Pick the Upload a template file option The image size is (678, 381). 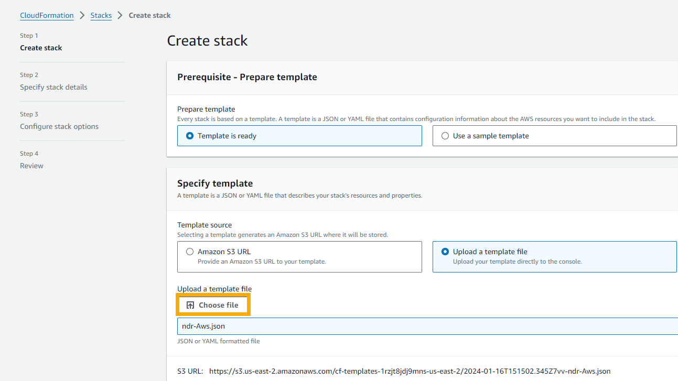tap(445, 252)
